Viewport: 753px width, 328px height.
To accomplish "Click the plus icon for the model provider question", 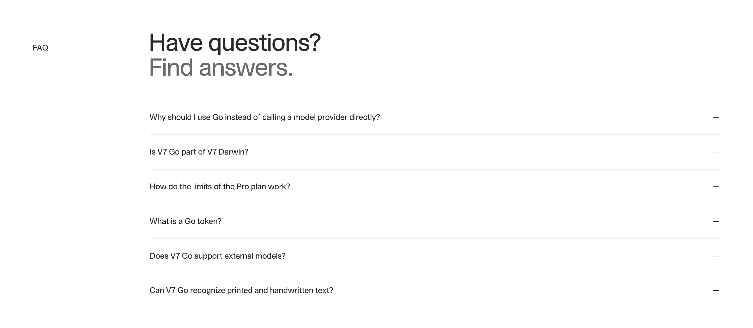I will [715, 118].
